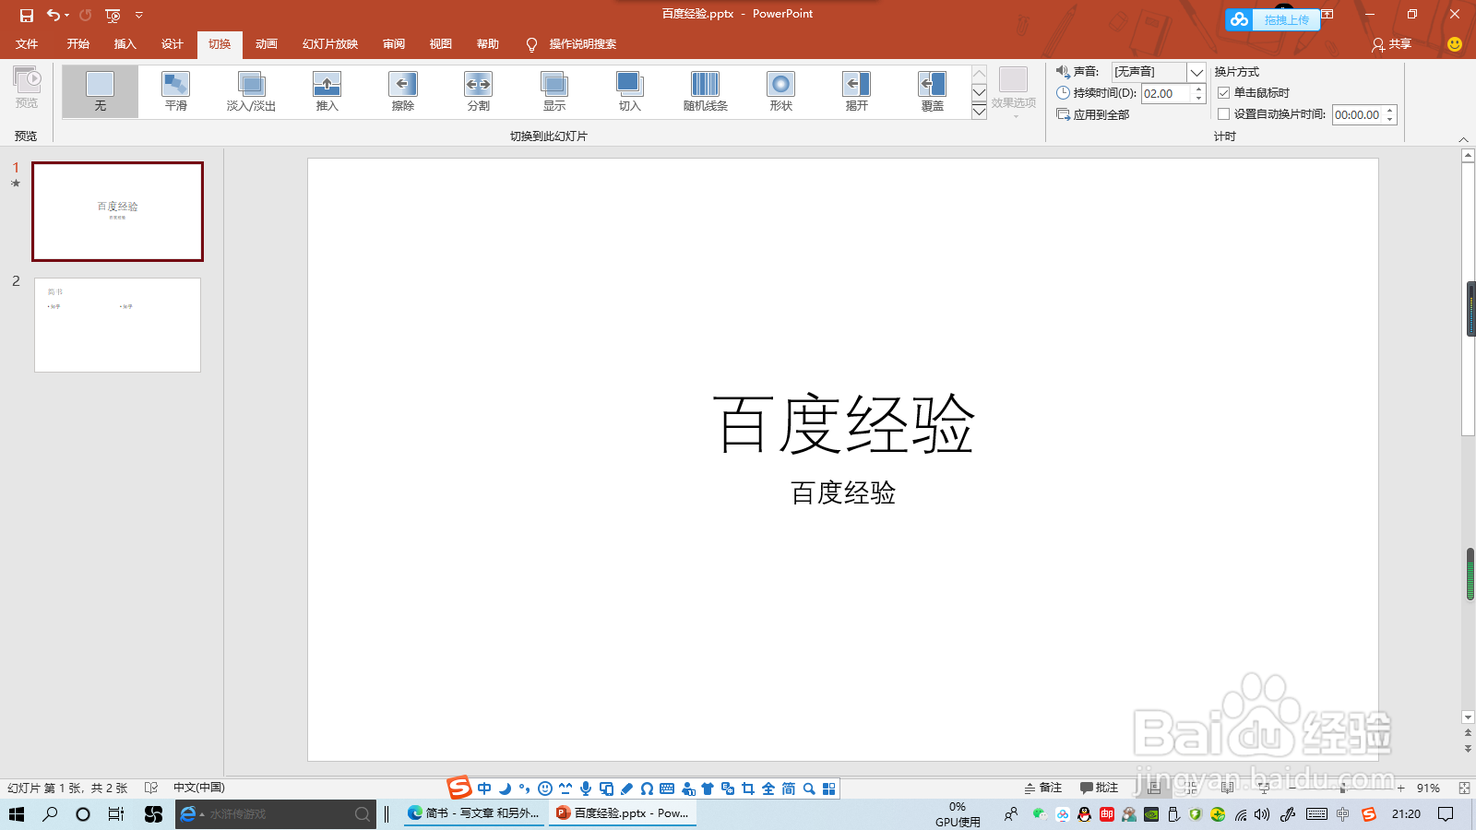This screenshot has width=1476, height=830.
Task: Move the transition gallery down one row
Action: pos(980,92)
